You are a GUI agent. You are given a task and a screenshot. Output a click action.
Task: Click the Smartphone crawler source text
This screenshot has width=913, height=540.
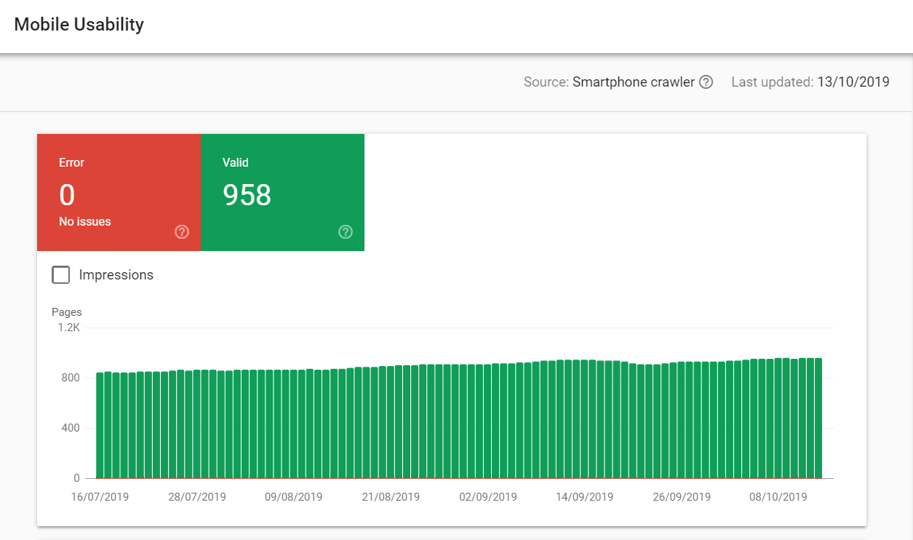point(633,82)
